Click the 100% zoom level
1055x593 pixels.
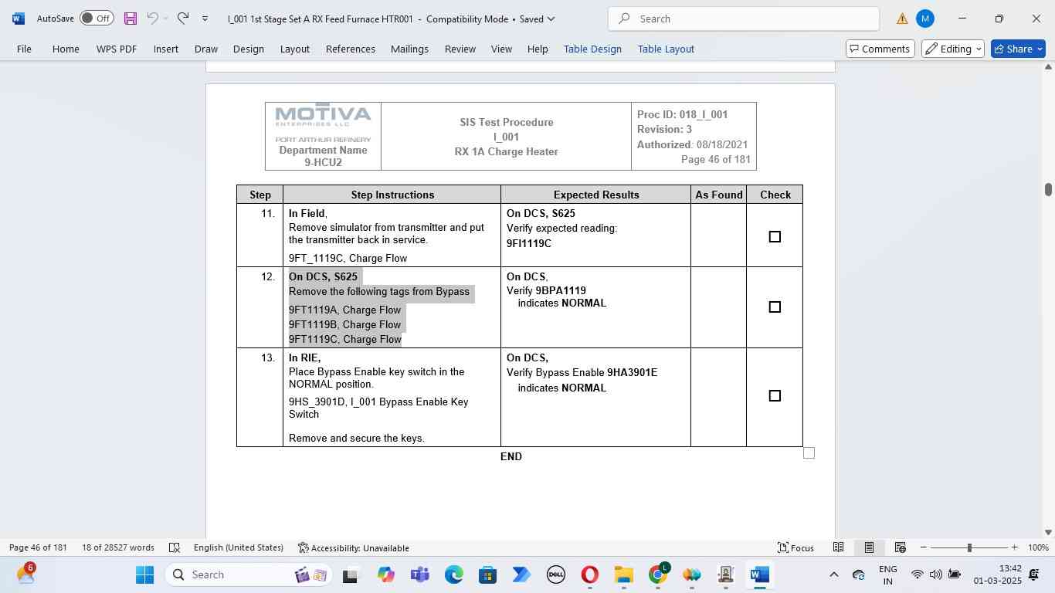1038,547
